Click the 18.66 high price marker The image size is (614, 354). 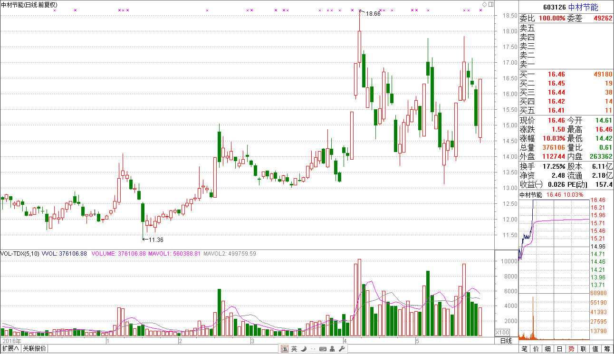pos(373,14)
